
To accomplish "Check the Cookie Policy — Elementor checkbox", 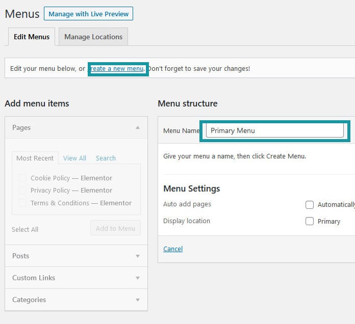I will (22, 178).
